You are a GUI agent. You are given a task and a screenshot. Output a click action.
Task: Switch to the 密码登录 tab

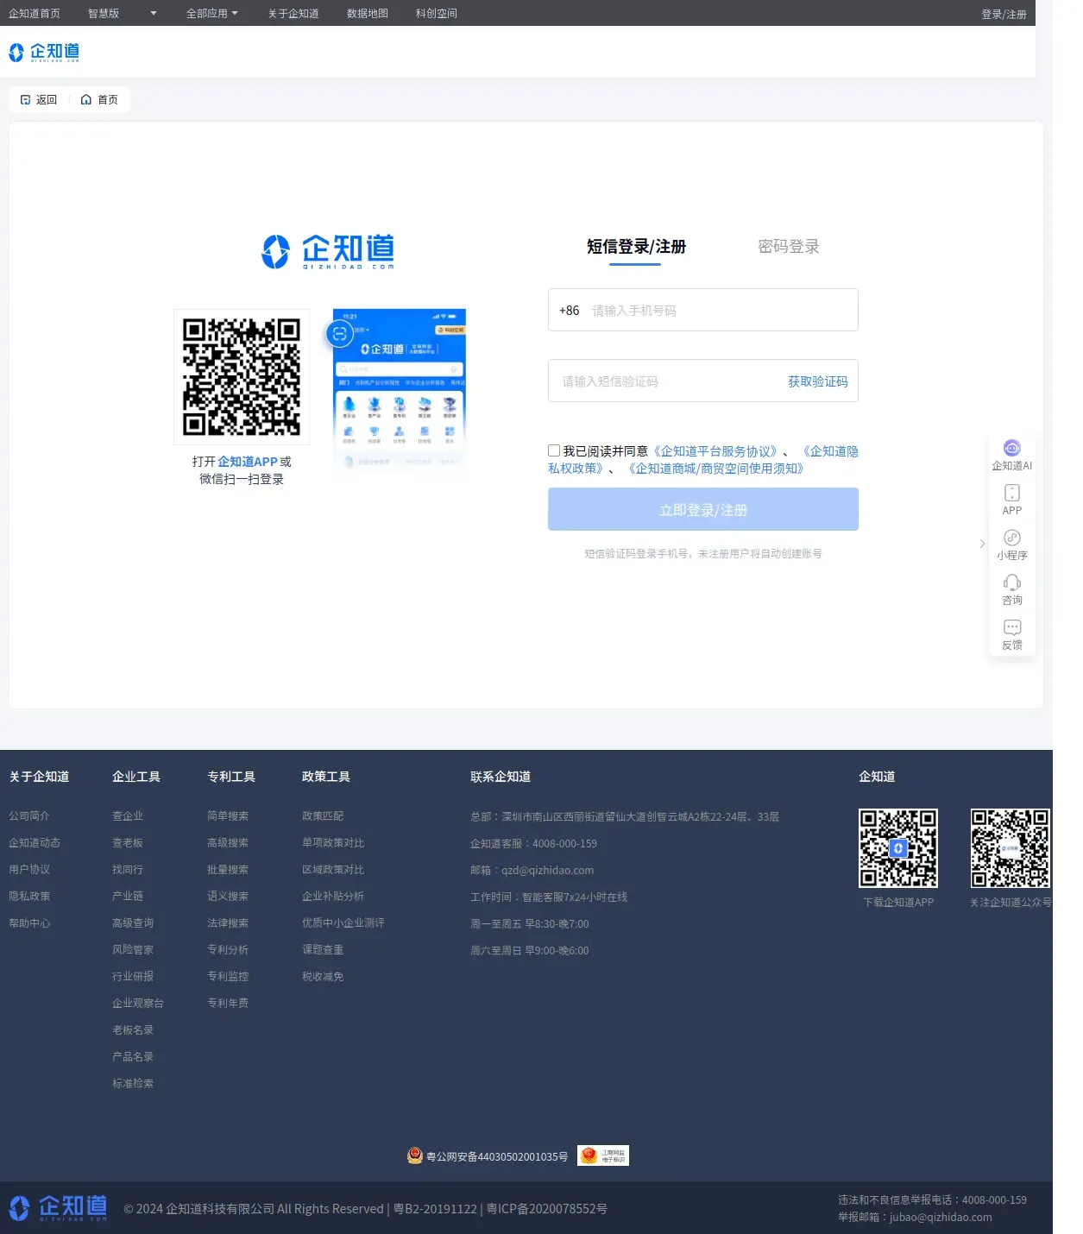click(789, 247)
